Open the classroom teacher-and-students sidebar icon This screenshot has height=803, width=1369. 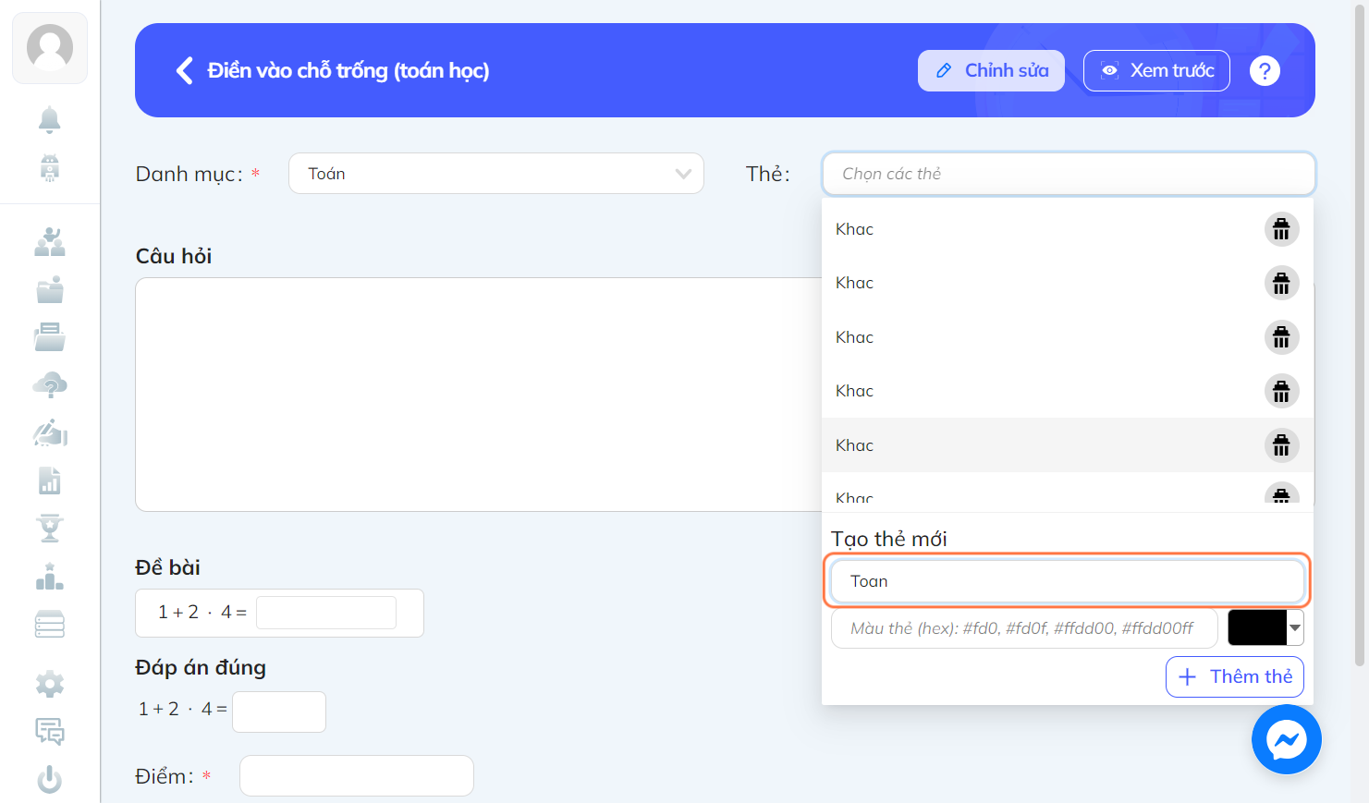[x=50, y=242]
